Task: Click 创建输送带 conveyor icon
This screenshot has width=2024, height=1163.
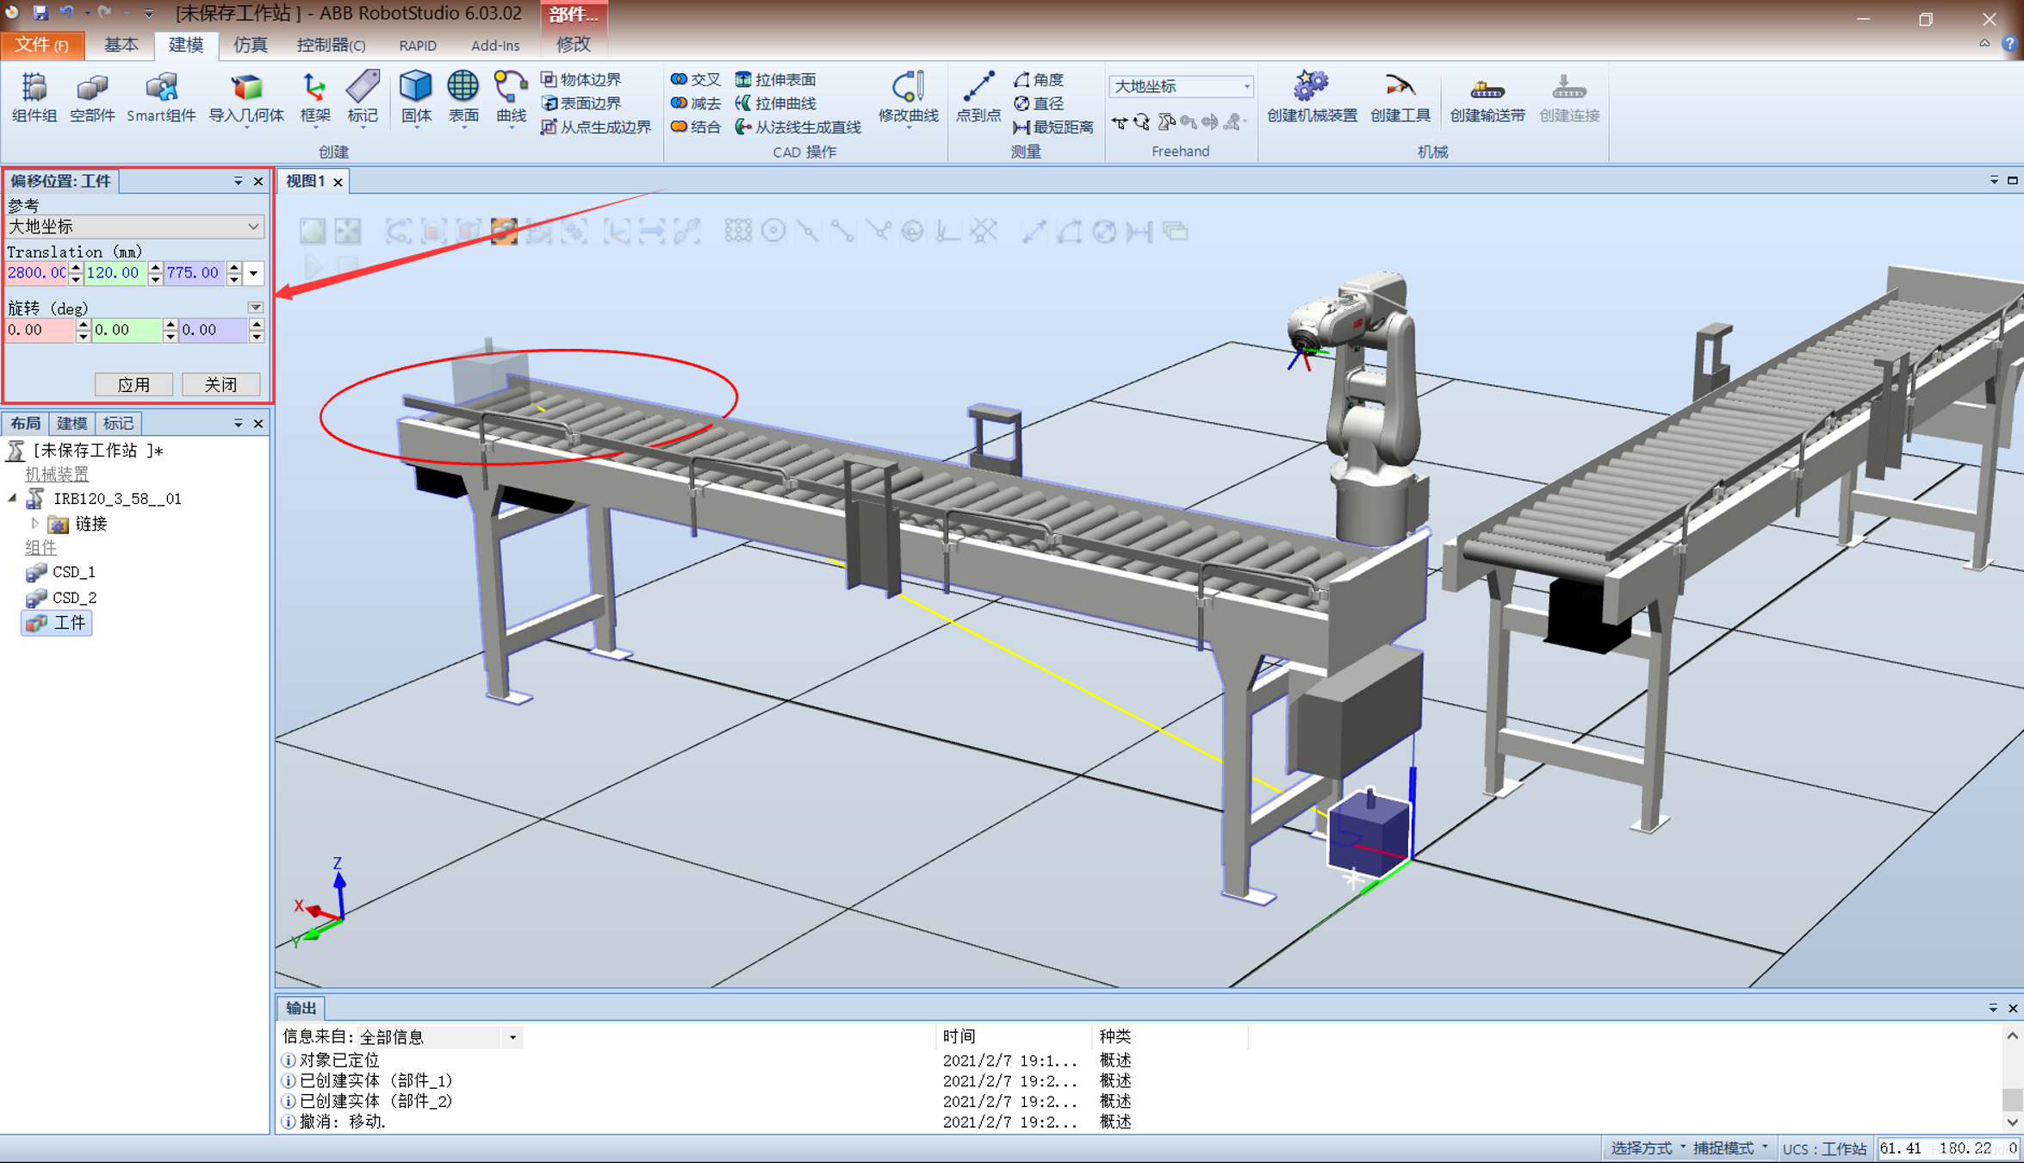Action: pyautogui.click(x=1487, y=88)
